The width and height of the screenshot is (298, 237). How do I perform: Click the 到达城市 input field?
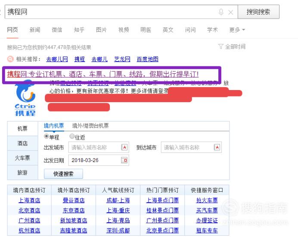pos(191,147)
